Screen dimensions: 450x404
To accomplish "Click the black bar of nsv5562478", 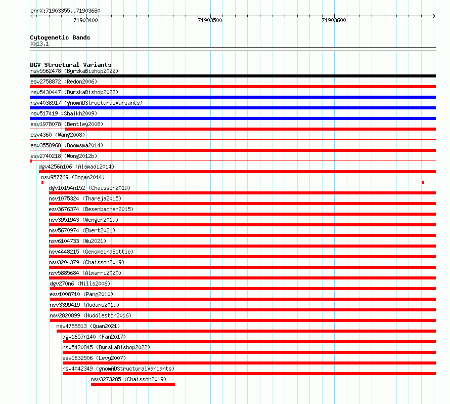I will tap(233, 76).
